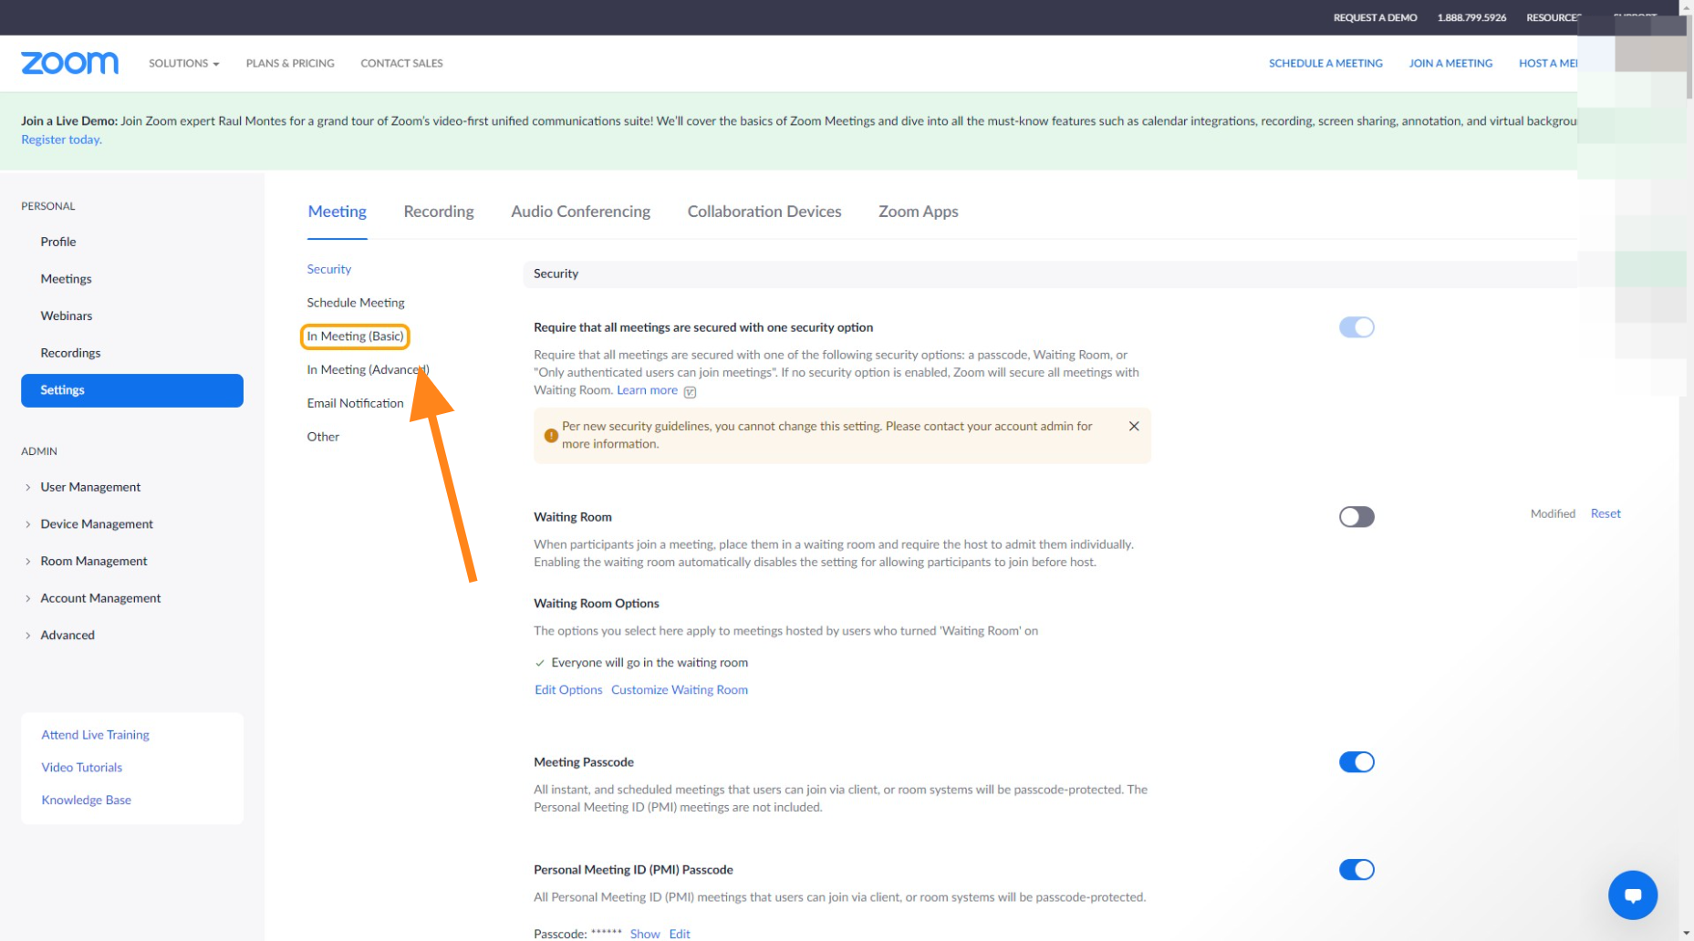Reset the Waiting Room setting
The width and height of the screenshot is (1694, 941).
coord(1605,513)
